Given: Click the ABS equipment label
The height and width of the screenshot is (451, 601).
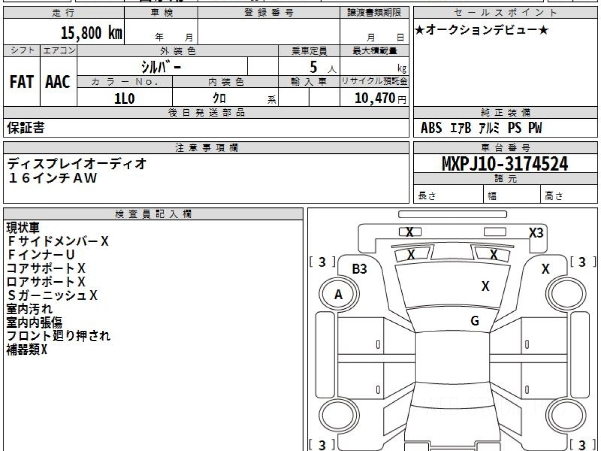Looking at the screenshot, I should 431,128.
